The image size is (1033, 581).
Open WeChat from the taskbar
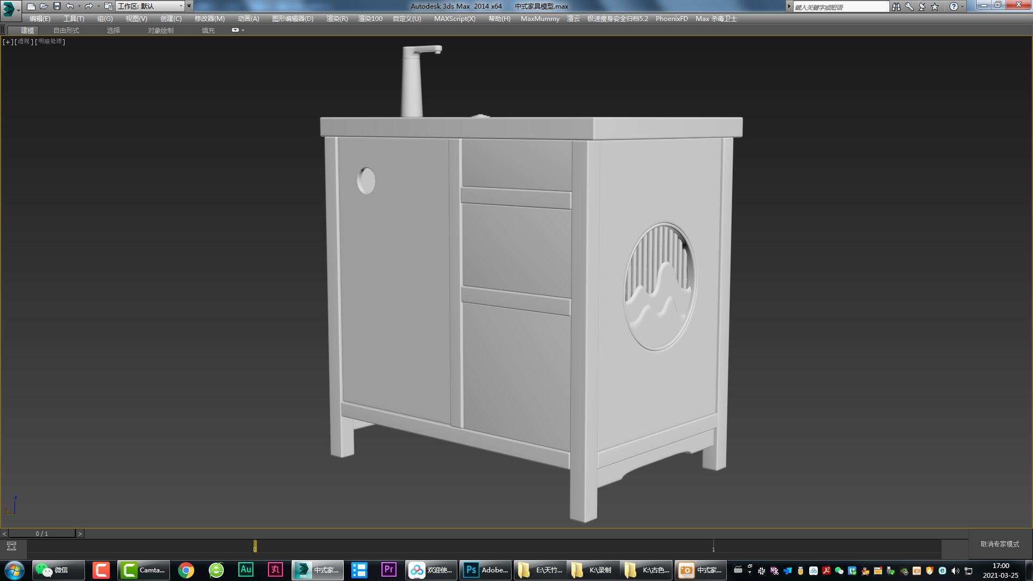58,570
